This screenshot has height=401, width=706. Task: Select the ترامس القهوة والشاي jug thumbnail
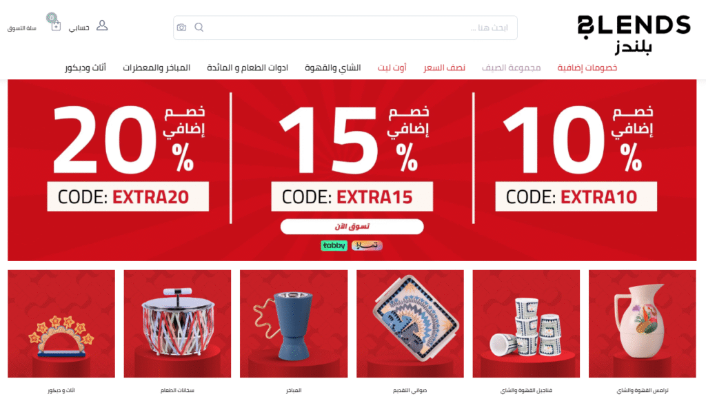click(x=642, y=324)
